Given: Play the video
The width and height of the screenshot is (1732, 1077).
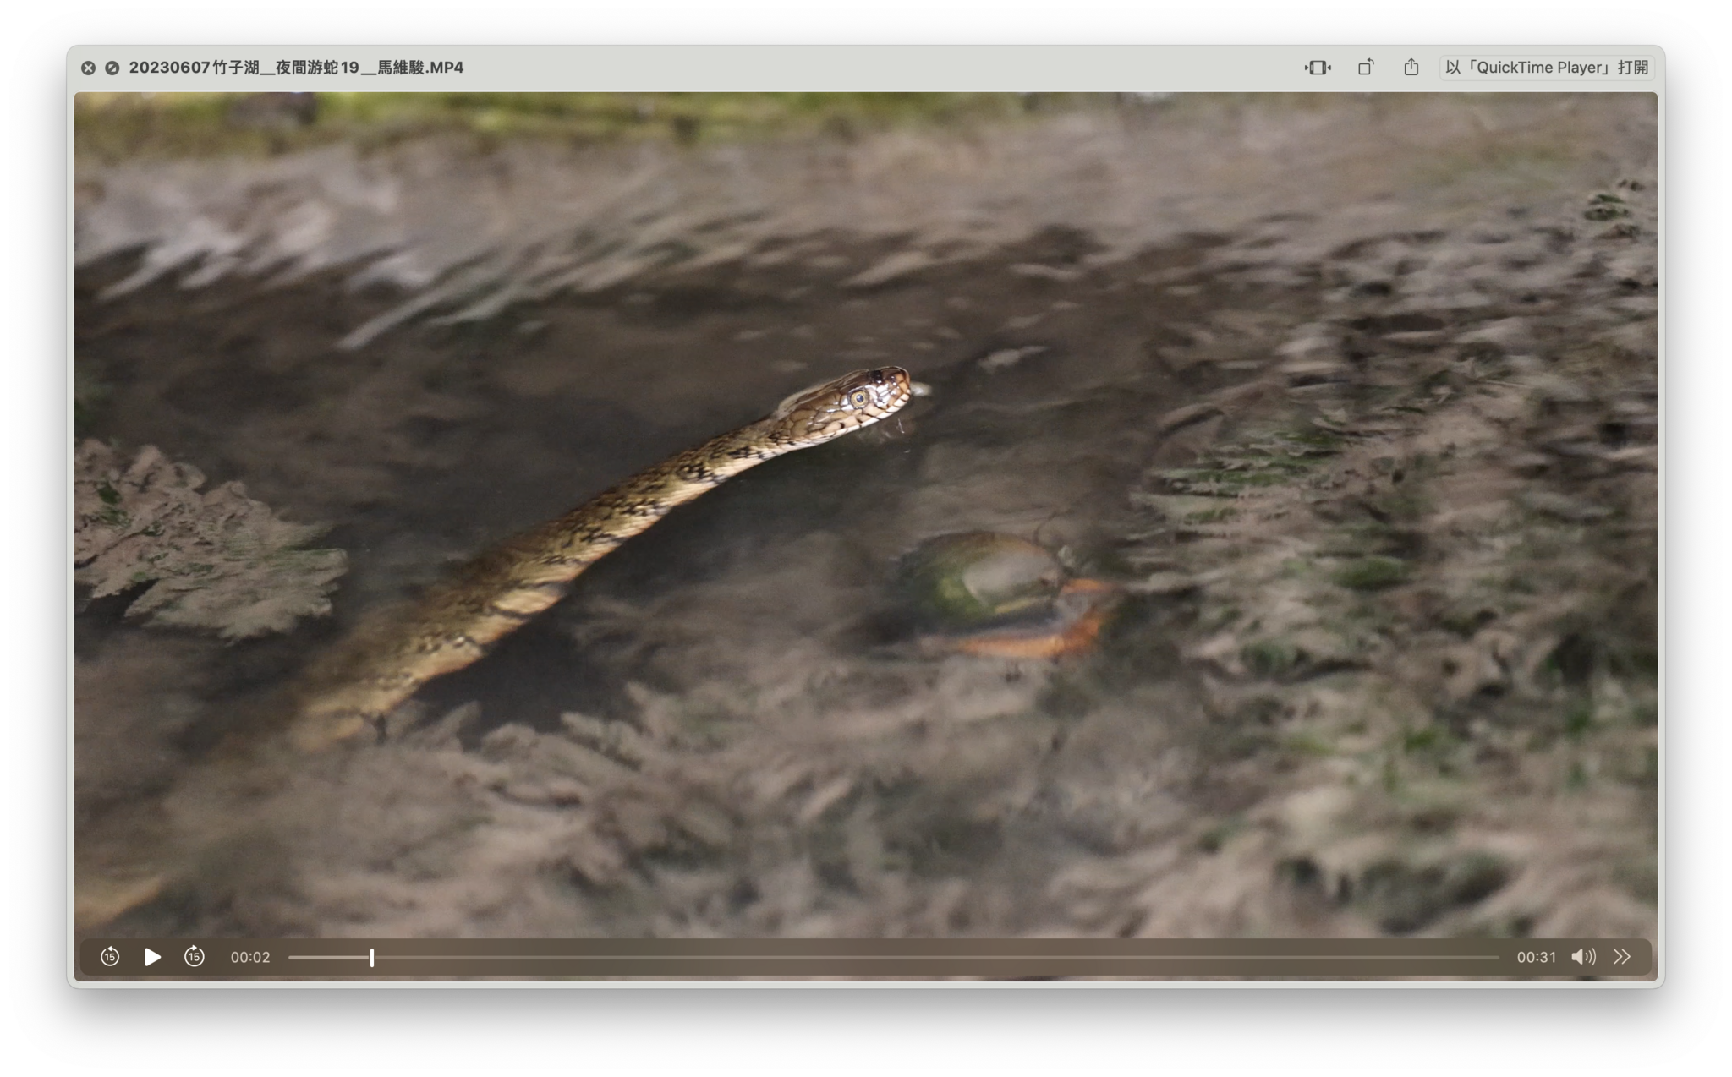Looking at the screenshot, I should pos(152,956).
